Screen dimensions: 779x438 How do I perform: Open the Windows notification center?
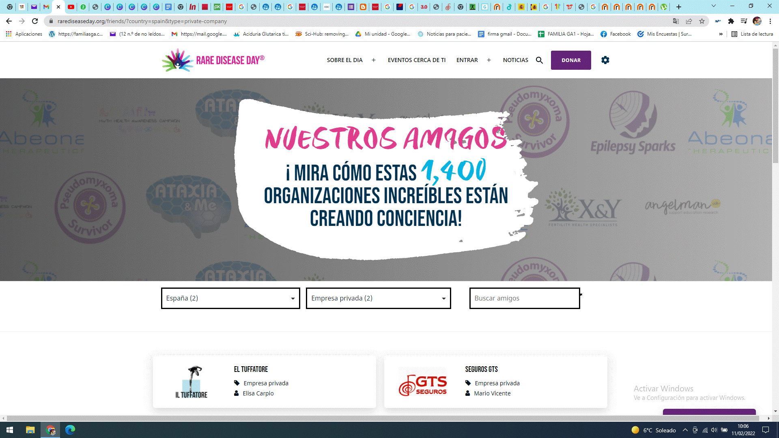coord(766,430)
